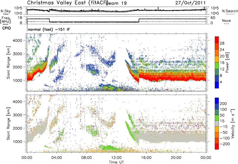
Task: Click the '08:00' time axis tick label
Action: click(87, 158)
